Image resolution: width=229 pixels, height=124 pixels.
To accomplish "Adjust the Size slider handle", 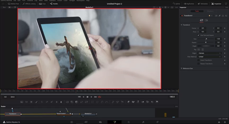I will coord(206,39).
